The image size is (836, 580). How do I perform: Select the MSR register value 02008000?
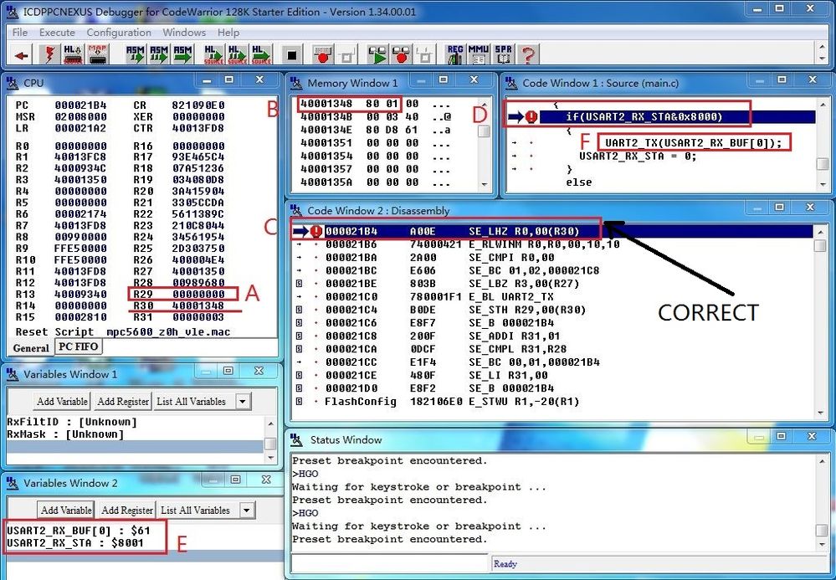pyautogui.click(x=80, y=116)
